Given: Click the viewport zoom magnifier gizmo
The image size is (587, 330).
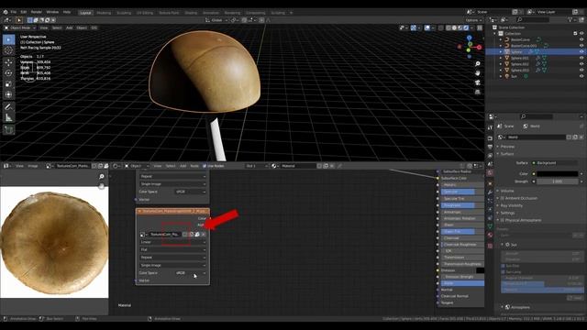Looking at the screenshot, I should 478,64.
